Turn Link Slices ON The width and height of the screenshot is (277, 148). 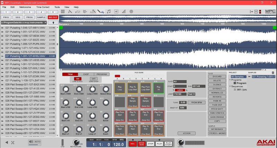[x=78, y=79]
